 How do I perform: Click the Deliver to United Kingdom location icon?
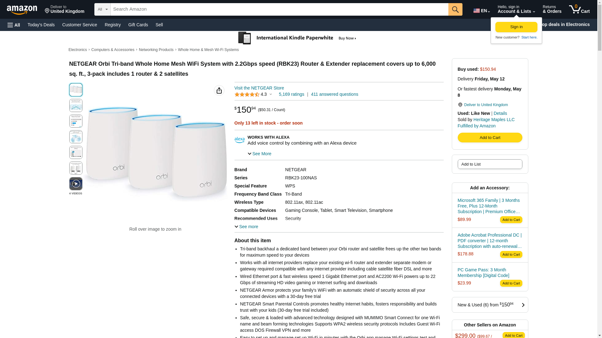(x=460, y=105)
